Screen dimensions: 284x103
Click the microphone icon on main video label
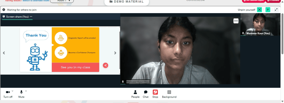pos(123,82)
